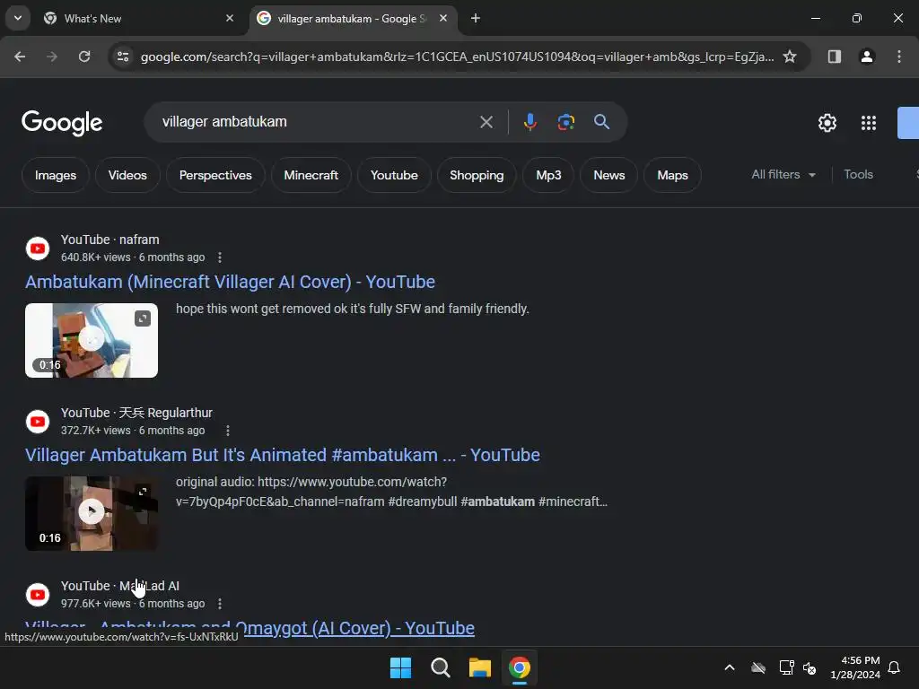Reload the current page

click(x=84, y=57)
